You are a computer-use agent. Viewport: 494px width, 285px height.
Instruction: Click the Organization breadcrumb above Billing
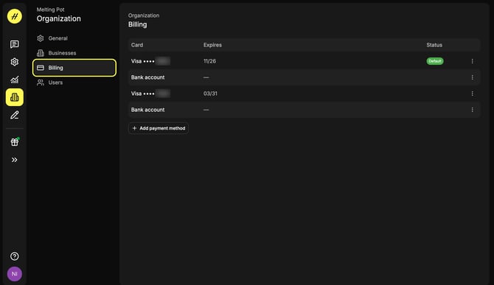[144, 15]
